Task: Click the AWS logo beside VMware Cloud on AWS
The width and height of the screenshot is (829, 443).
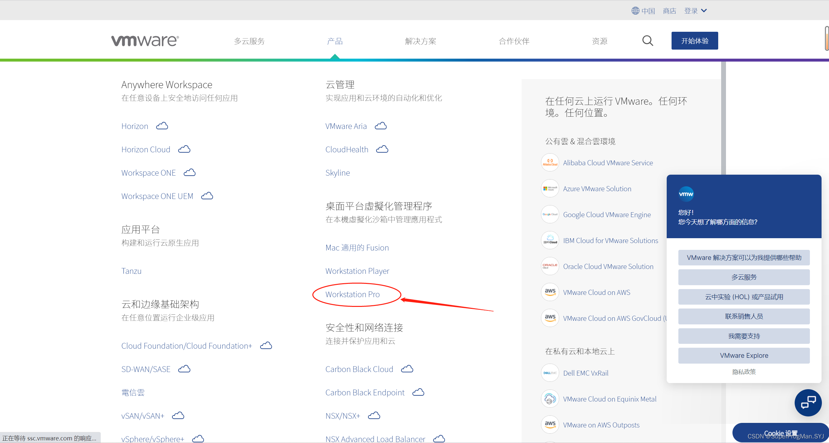Action: pos(550,292)
